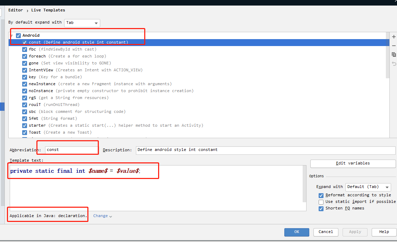Image resolution: width=397 pixels, height=242 pixels.
Task: Open Help for Live Templates
Action: click(x=384, y=232)
